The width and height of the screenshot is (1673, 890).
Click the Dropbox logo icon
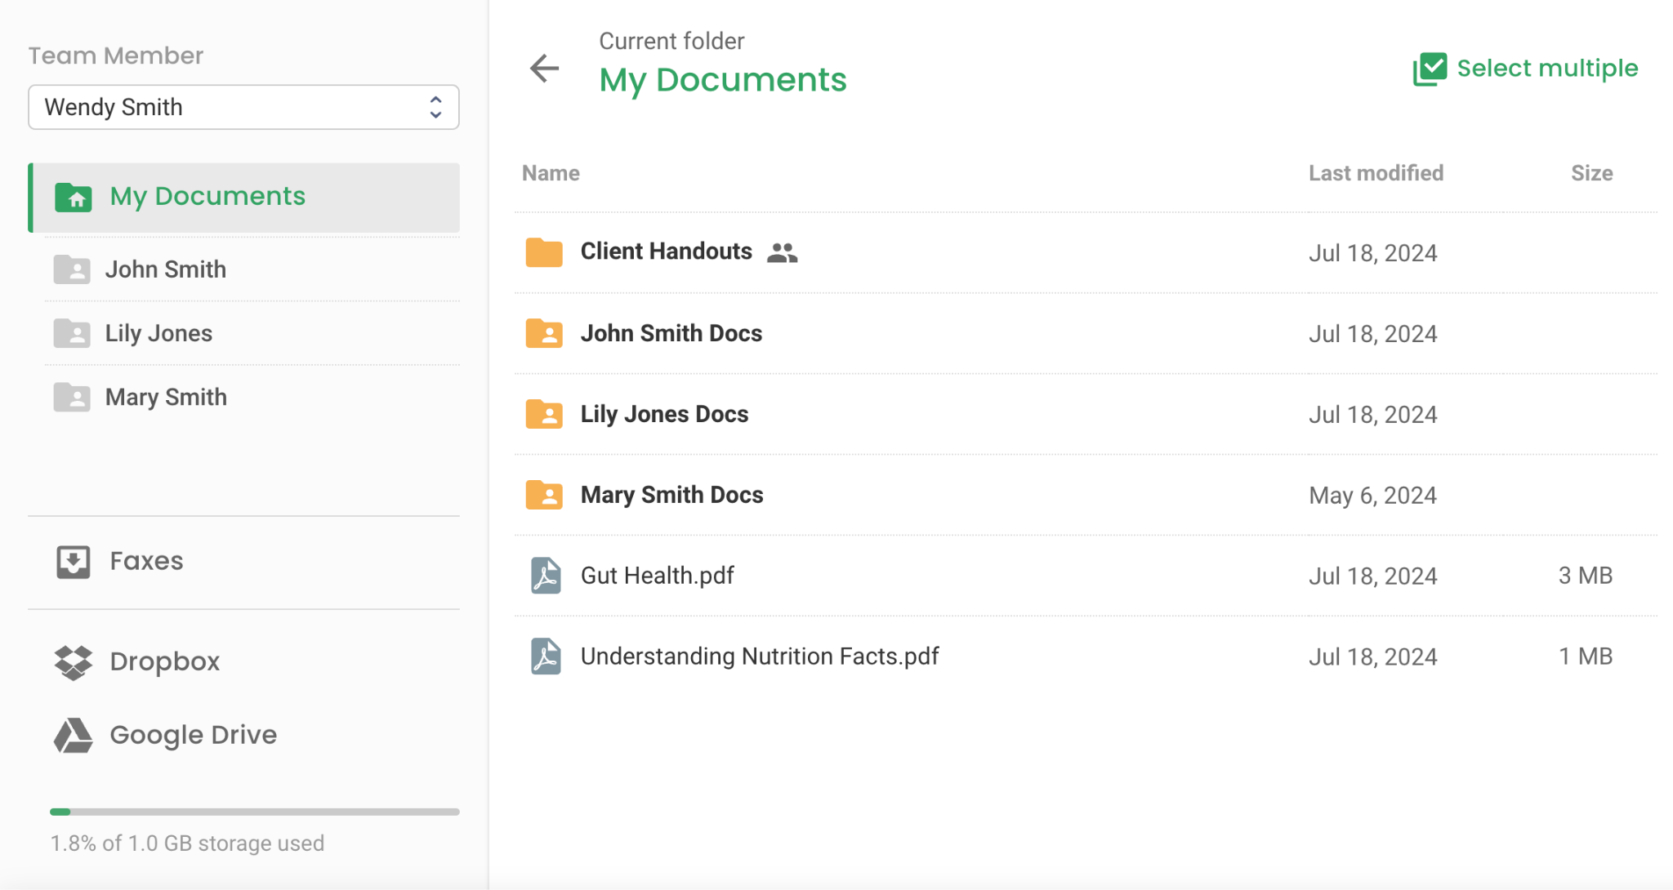tap(74, 662)
